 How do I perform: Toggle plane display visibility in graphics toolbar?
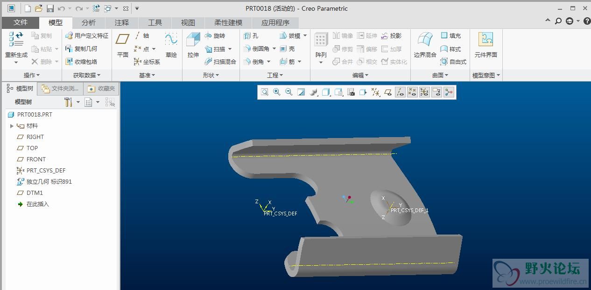pyautogui.click(x=388, y=92)
